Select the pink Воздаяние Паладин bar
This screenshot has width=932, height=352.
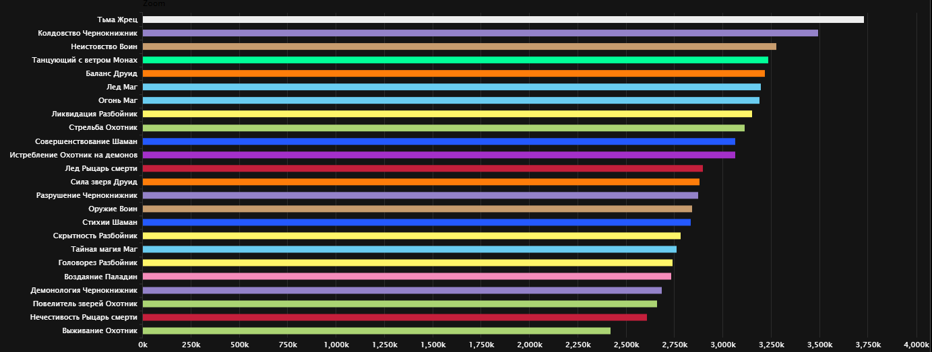tap(407, 277)
